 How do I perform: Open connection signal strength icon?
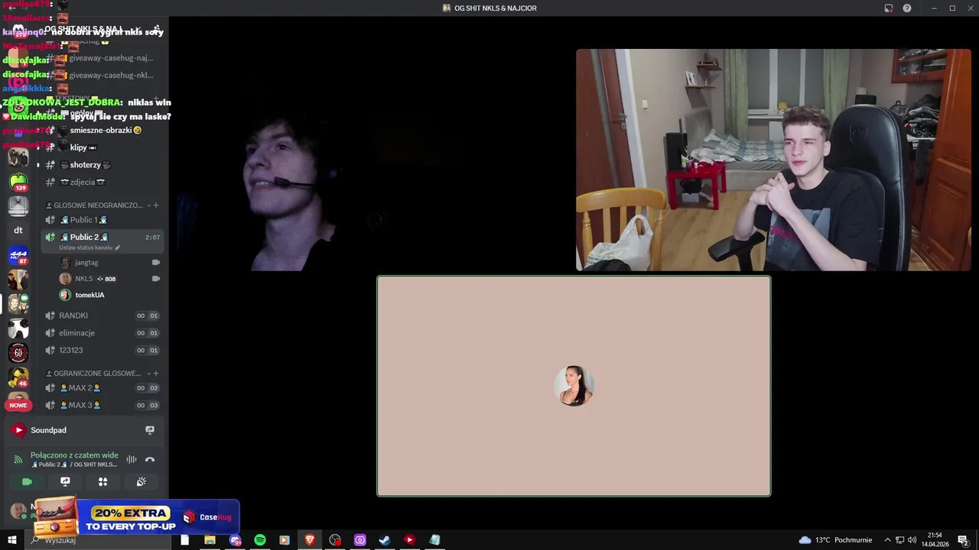point(18,460)
